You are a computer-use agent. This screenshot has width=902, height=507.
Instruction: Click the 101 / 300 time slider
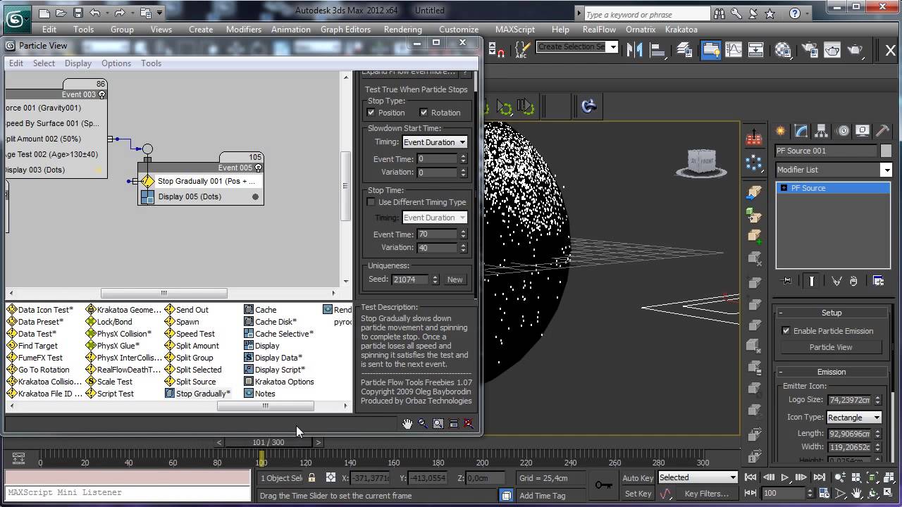(268, 442)
